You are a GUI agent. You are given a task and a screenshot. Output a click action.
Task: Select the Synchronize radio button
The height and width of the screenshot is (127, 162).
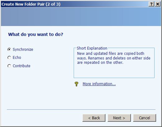click(x=9, y=50)
